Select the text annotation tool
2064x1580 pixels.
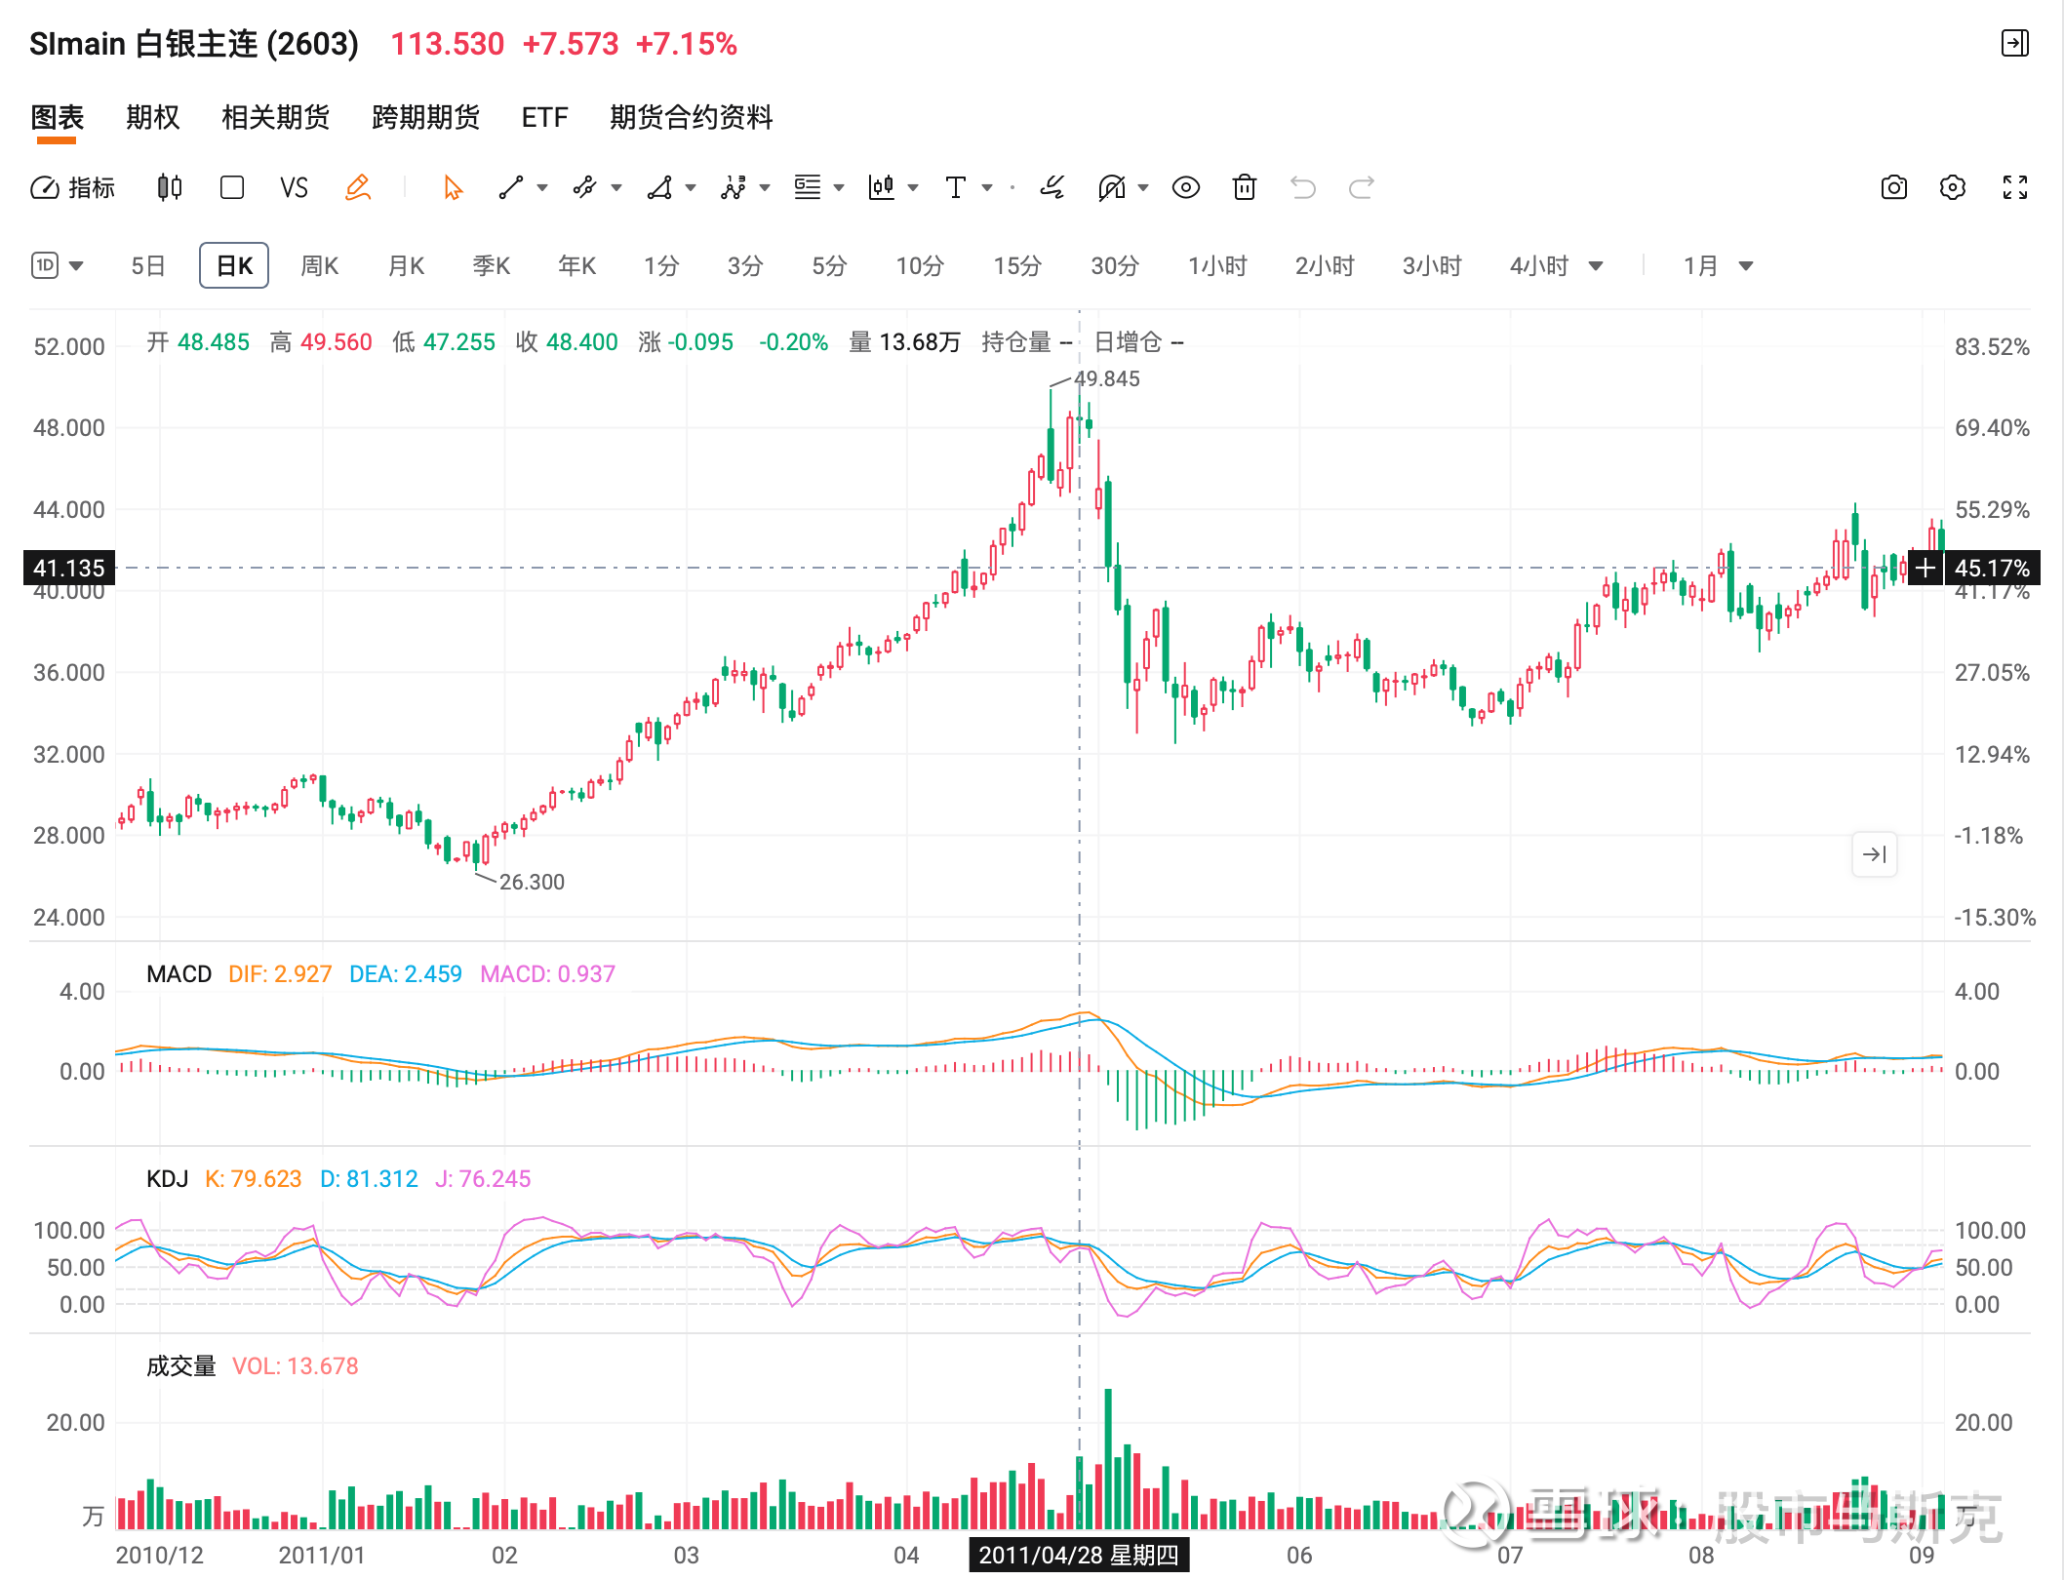(x=956, y=187)
